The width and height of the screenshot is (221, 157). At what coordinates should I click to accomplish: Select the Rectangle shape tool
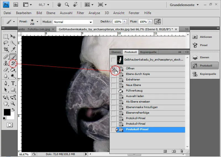click(x=13, y=90)
